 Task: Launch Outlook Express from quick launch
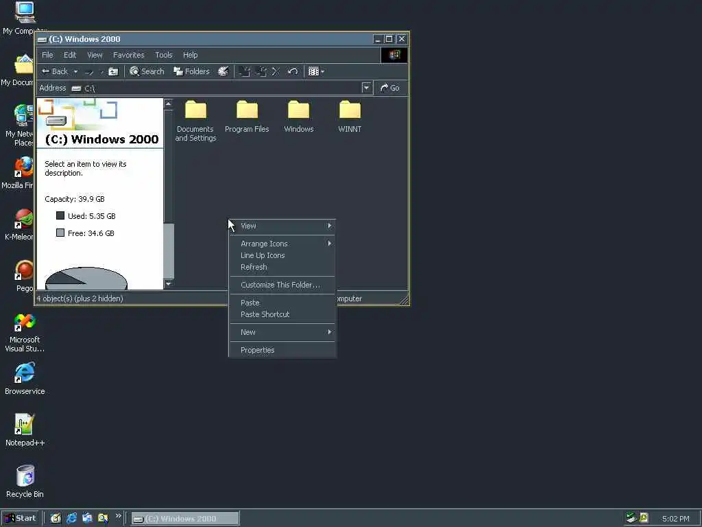pyautogui.click(x=87, y=518)
